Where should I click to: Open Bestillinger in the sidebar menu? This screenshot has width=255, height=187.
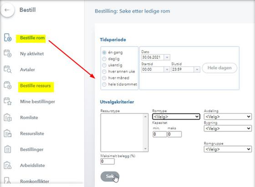coord(31,149)
